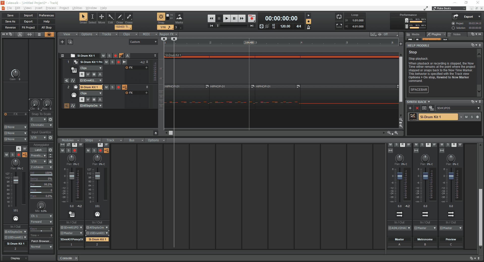Click the Master bus volume fader
Viewport: 484px width, 262px height.
tap(400, 176)
